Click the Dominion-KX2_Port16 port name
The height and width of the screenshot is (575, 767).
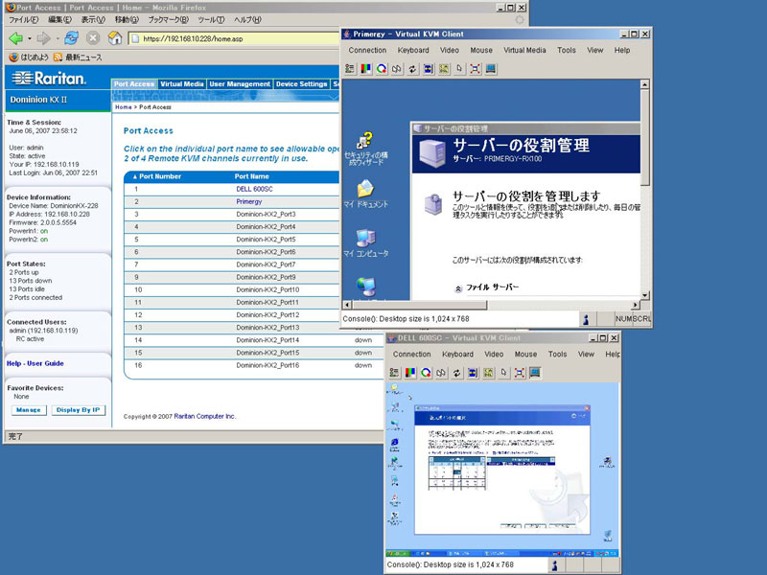tap(267, 366)
